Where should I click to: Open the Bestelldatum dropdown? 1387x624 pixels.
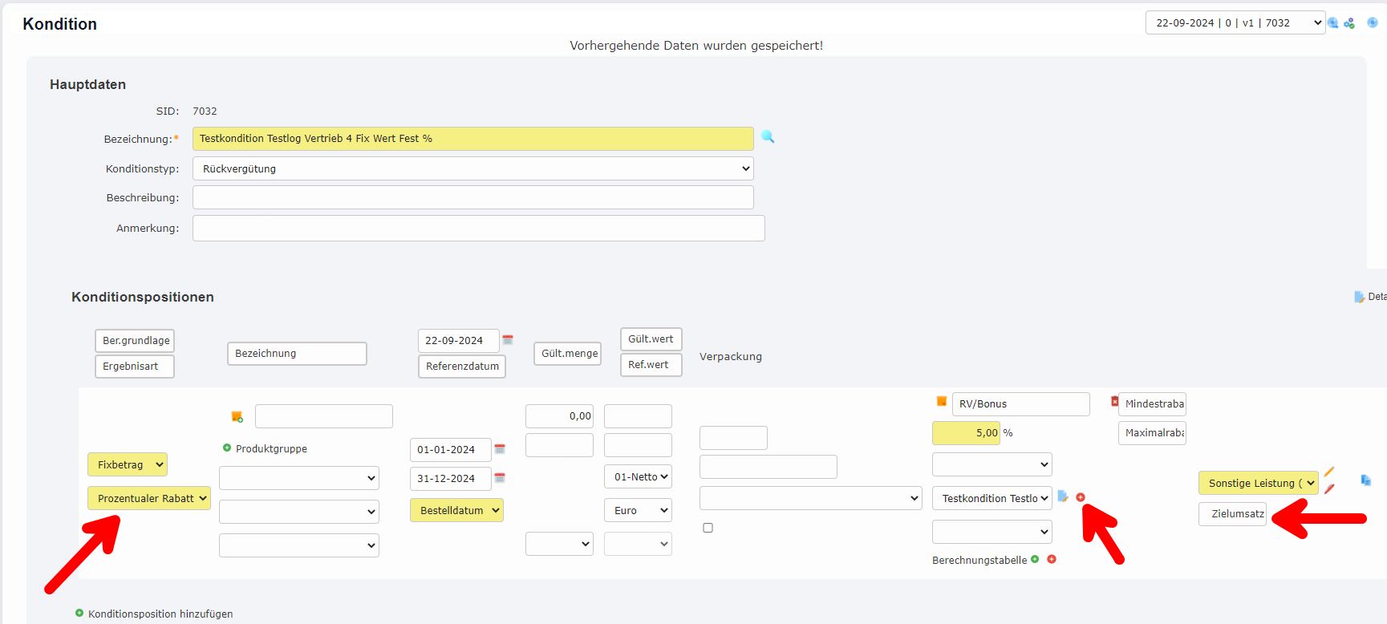[x=456, y=510]
